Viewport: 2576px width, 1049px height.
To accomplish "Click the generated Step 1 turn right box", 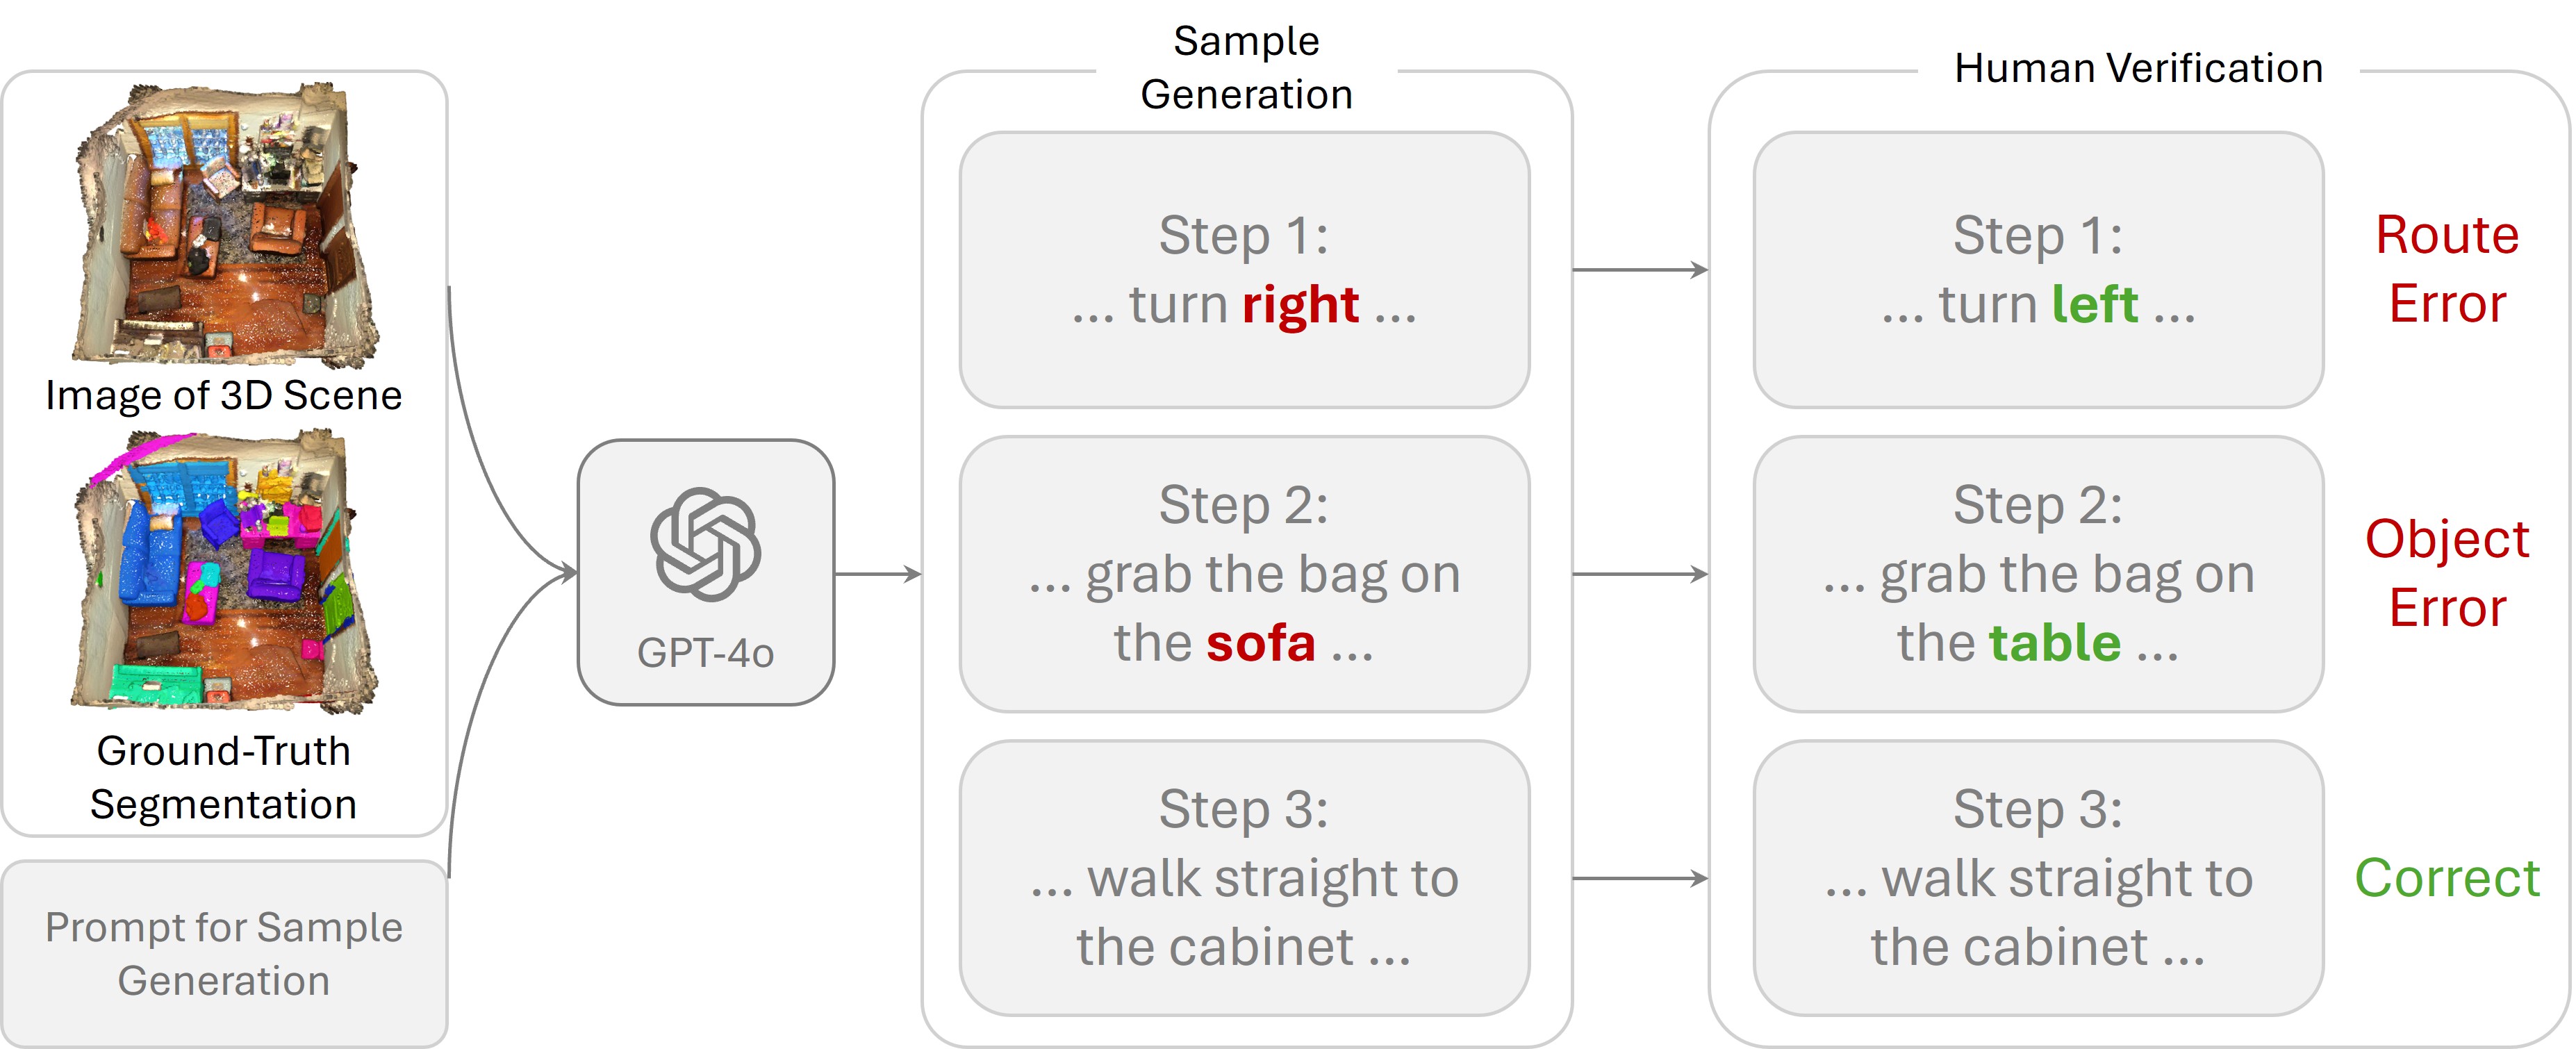I will [x=1244, y=270].
